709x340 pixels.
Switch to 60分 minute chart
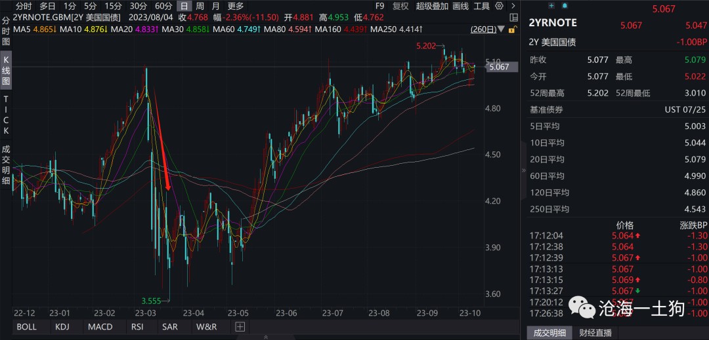point(163,6)
